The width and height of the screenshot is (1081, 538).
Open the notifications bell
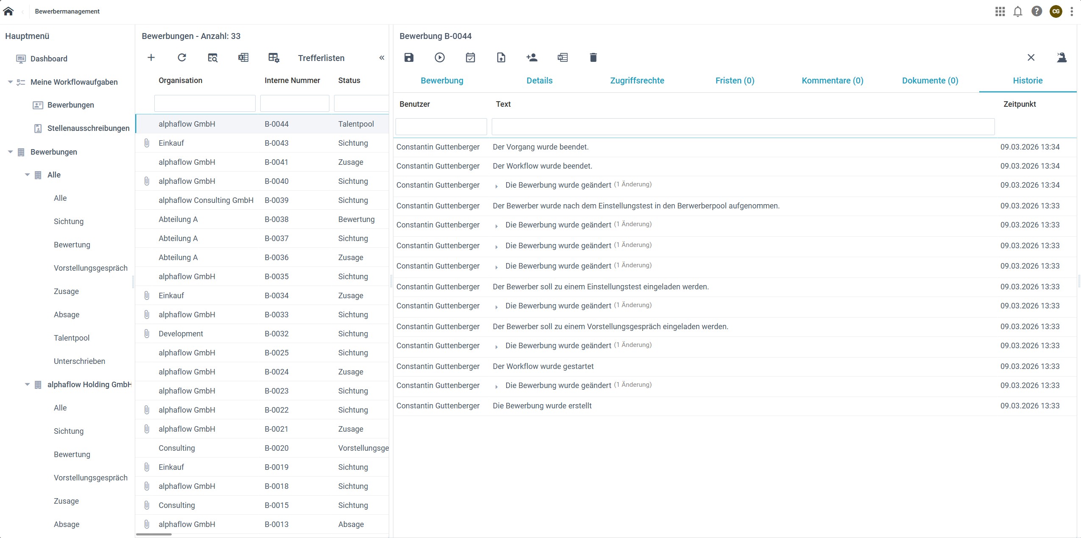tap(1018, 11)
